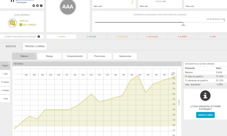Viewport: 227px width, 136px height.
Task: Select the 6 meses time range
Action: point(5,82)
